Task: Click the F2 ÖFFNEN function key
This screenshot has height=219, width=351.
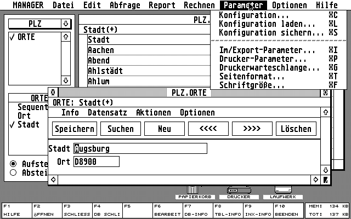Action: coord(47,210)
